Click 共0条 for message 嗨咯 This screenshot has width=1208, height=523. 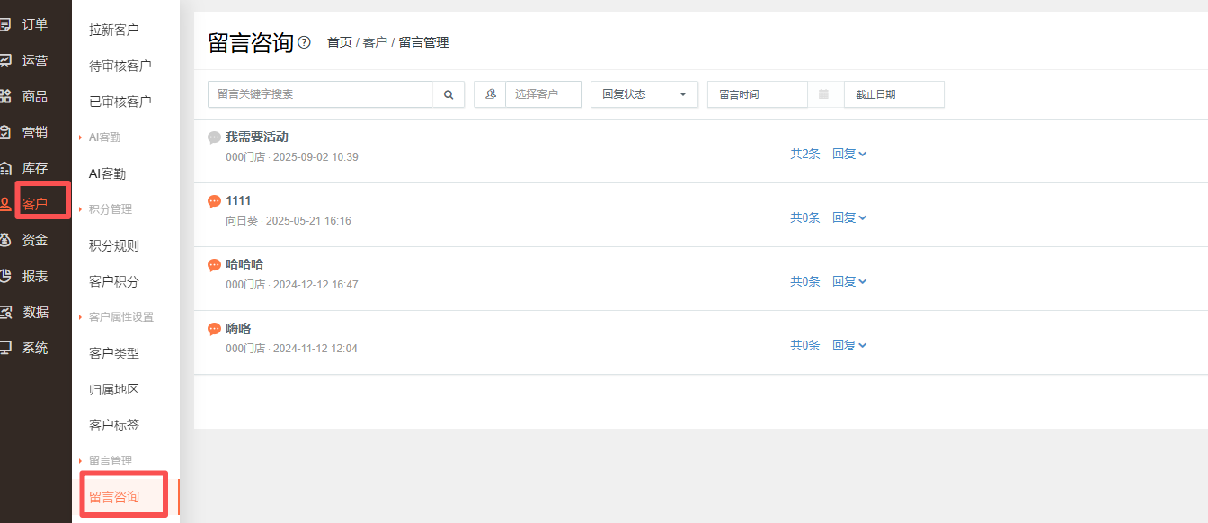(x=805, y=345)
